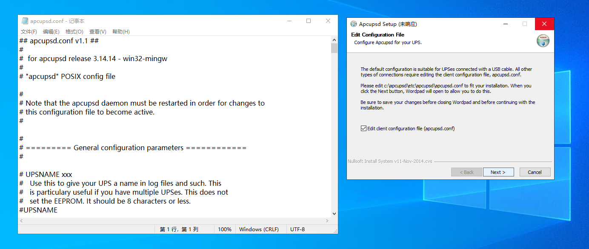Click the release 3.14.14 win32-mingw line

(94, 59)
